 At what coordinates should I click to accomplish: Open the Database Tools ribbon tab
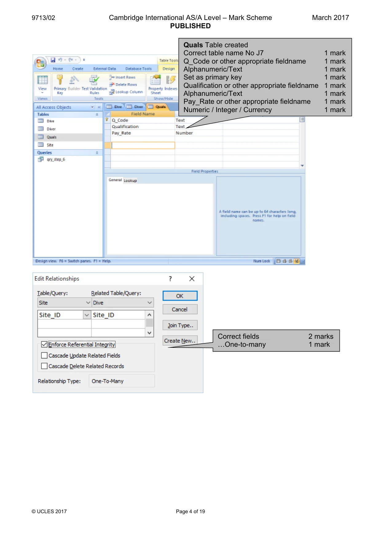click(139, 69)
